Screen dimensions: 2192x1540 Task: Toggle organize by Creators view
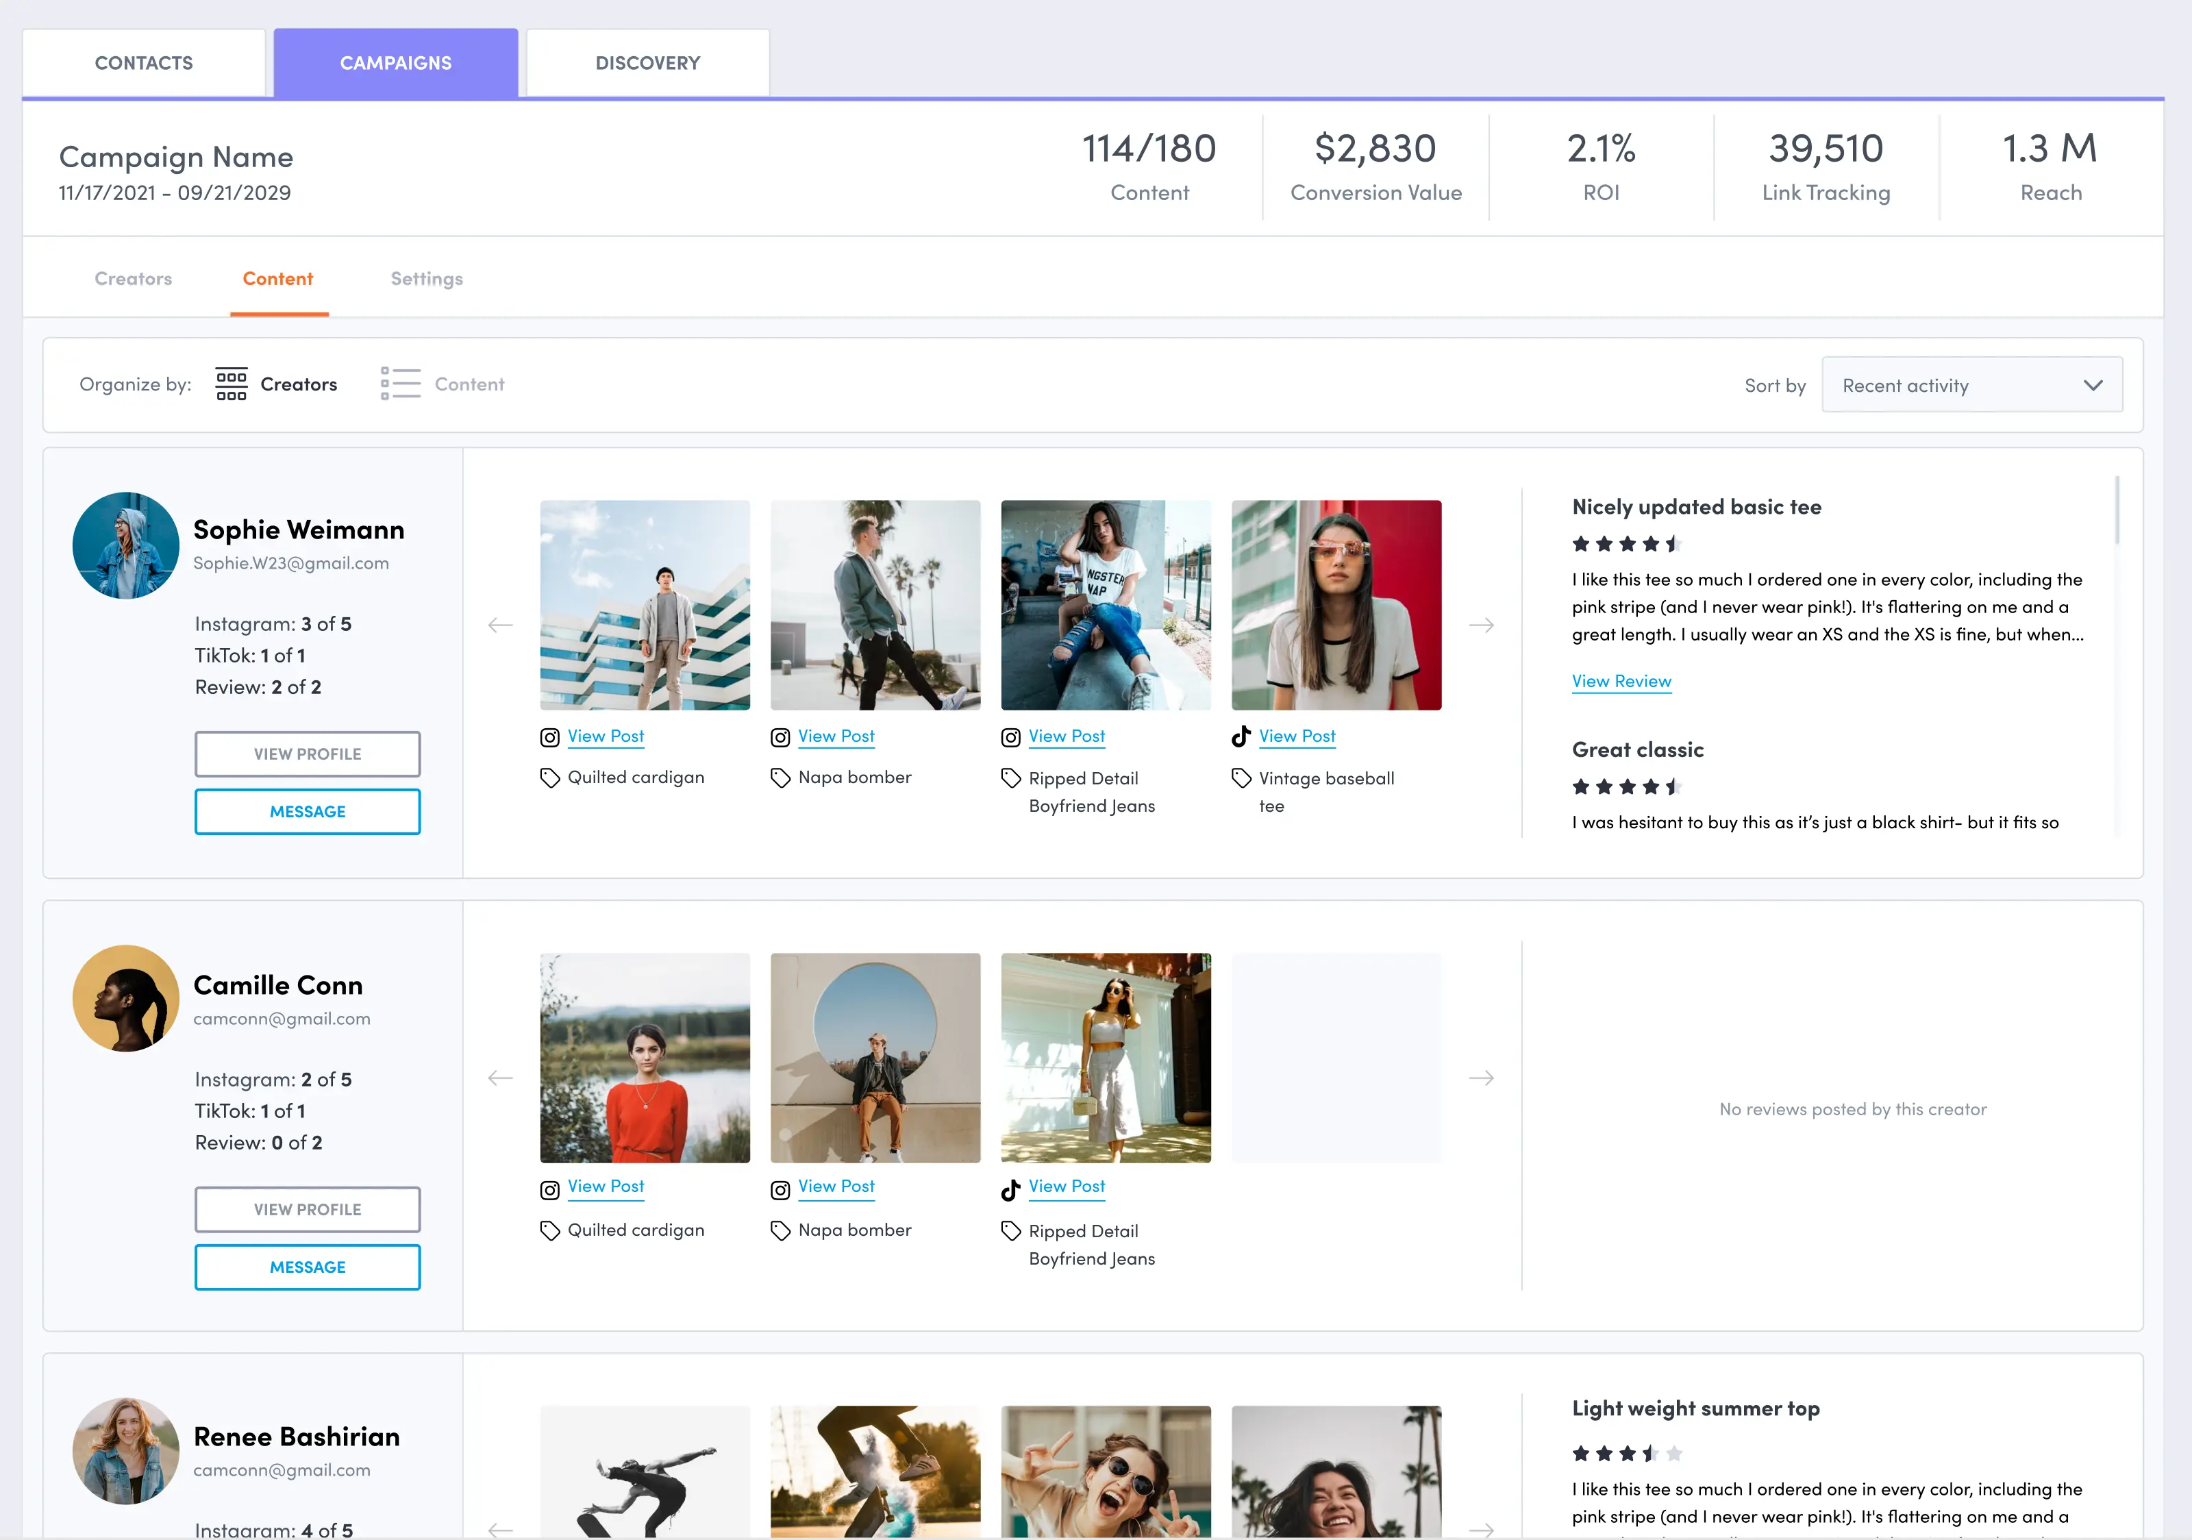pos(276,384)
